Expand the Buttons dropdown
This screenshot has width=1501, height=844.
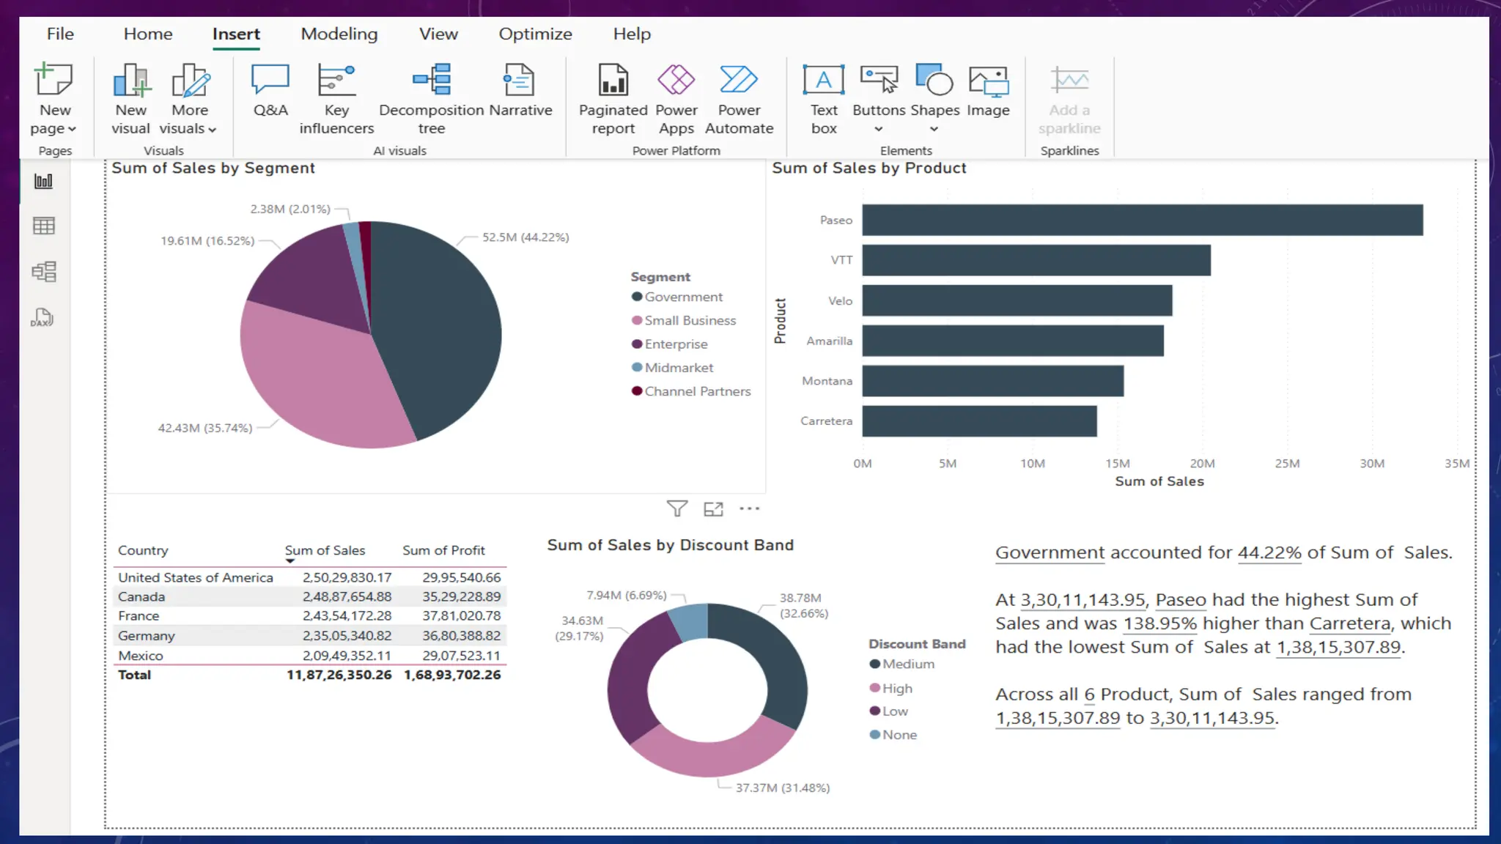coord(879,129)
